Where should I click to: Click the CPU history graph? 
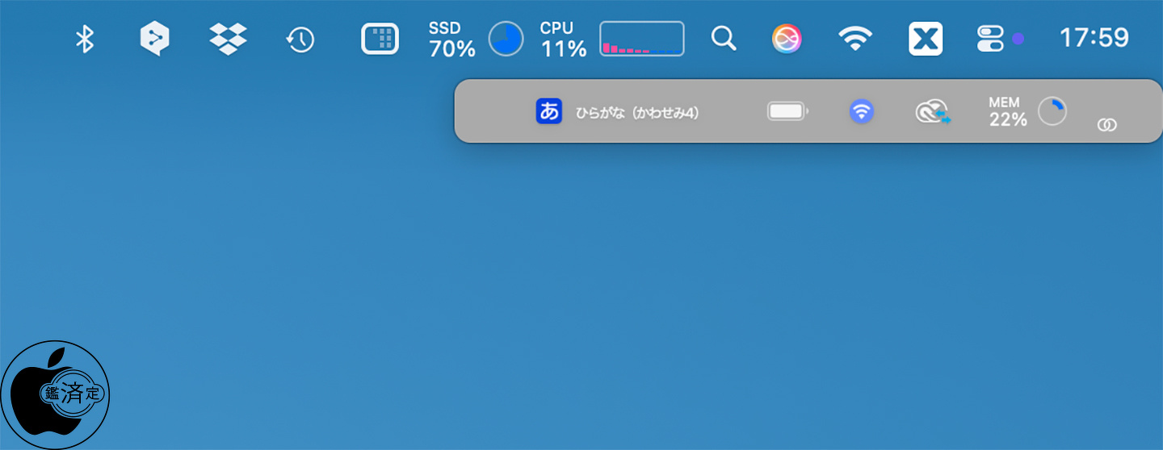pyautogui.click(x=641, y=39)
